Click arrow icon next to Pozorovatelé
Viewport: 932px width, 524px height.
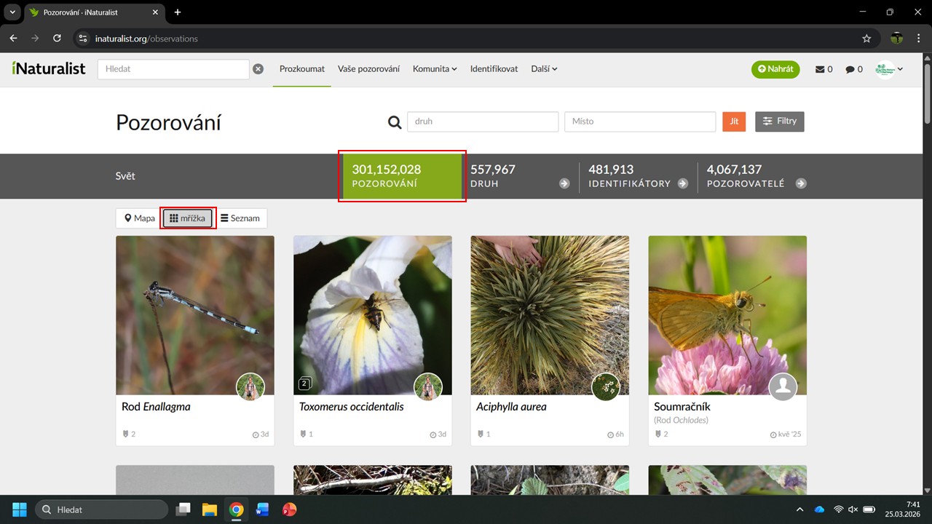(x=801, y=183)
